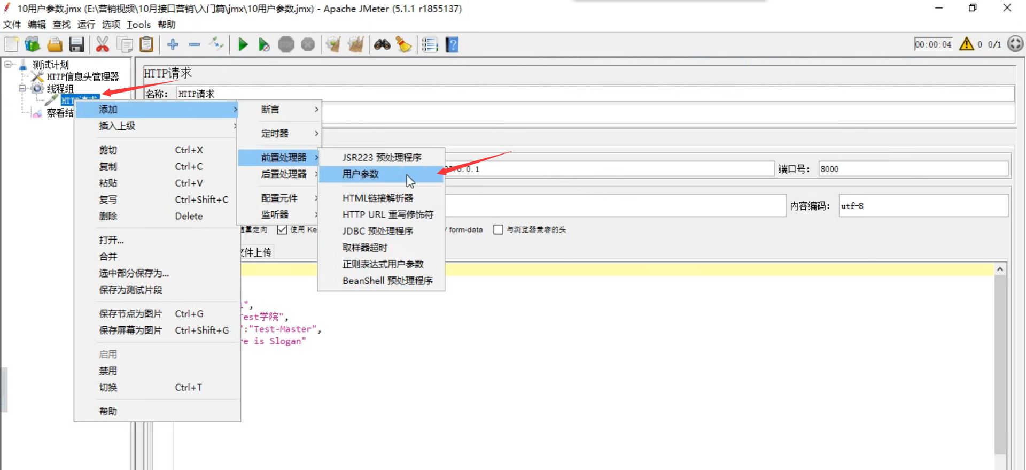The height and width of the screenshot is (470, 1026).
Task: Choose 禁用 in context menu
Action: [157, 371]
